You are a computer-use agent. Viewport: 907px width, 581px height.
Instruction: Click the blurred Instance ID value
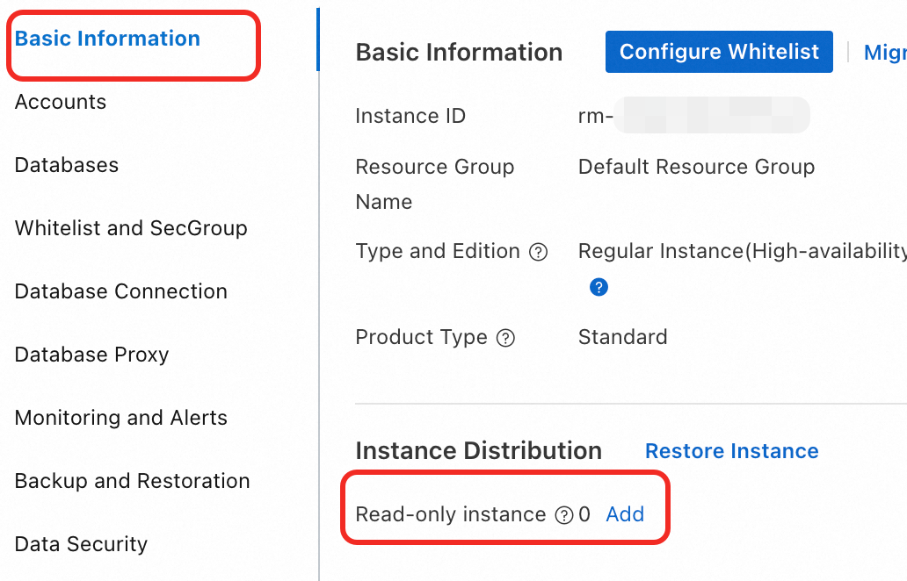point(694,116)
